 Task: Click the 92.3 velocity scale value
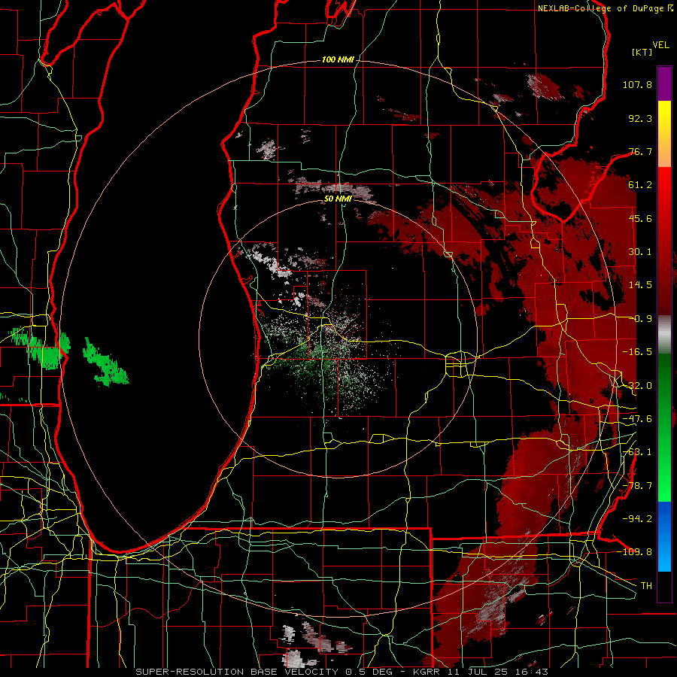click(640, 118)
